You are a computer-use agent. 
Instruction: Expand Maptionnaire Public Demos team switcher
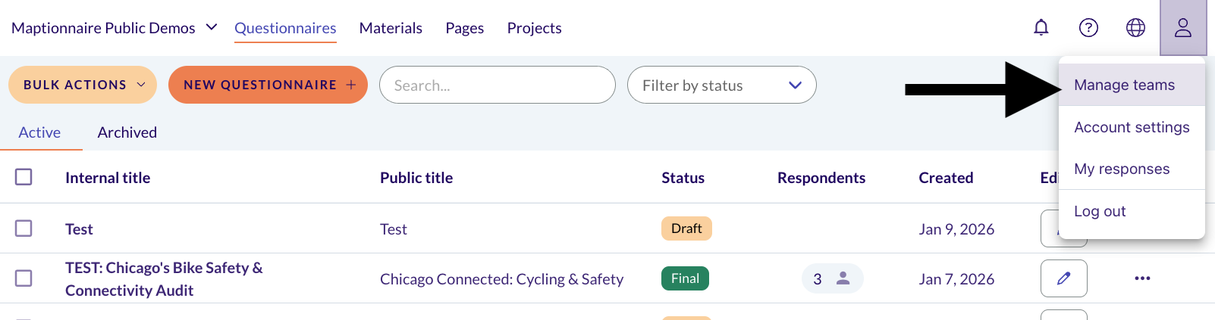[115, 28]
